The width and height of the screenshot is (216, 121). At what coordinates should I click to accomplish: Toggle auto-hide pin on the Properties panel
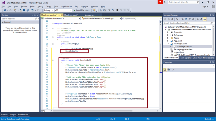(210, 62)
